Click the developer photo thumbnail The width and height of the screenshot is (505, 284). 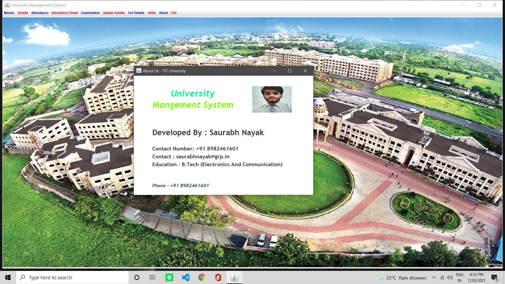pos(272,99)
